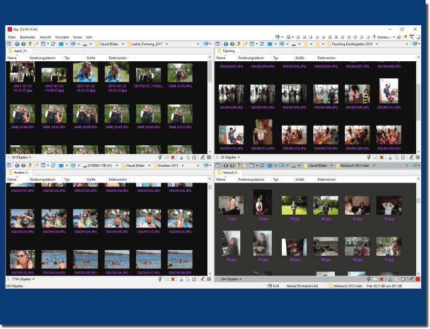430x329 pixels.
Task: Go up one folder in Isabel_Firmung_2017 pane
Action: click(30, 44)
